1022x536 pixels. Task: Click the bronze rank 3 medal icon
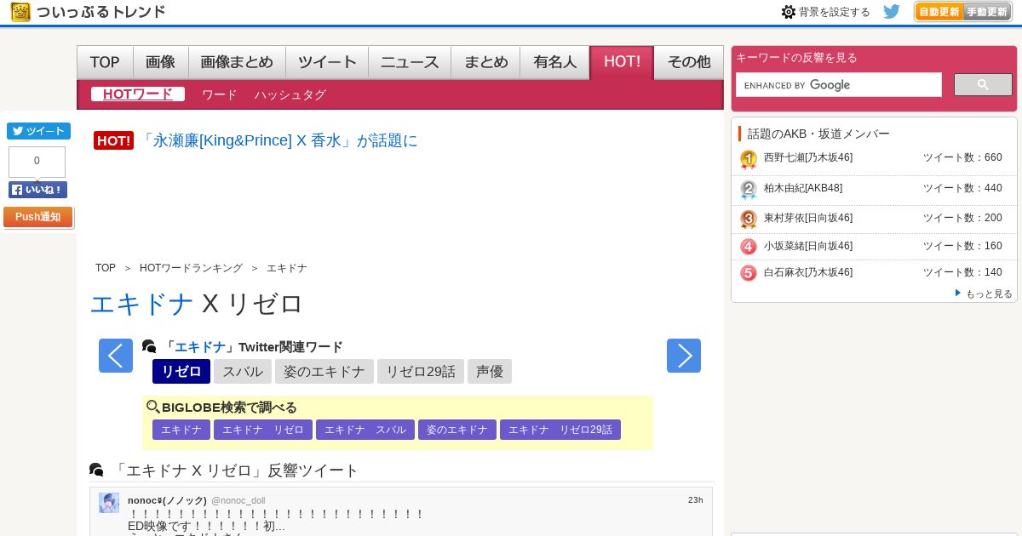(749, 220)
